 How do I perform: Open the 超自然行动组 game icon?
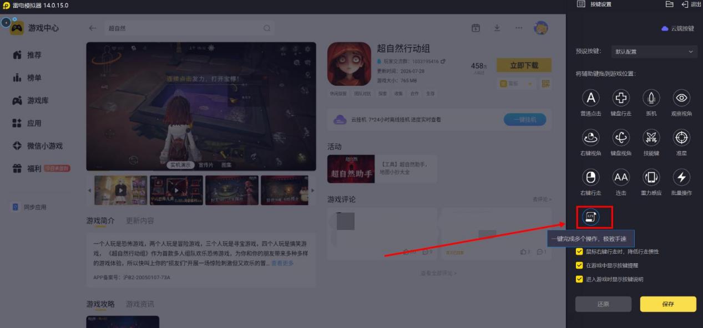click(349, 64)
